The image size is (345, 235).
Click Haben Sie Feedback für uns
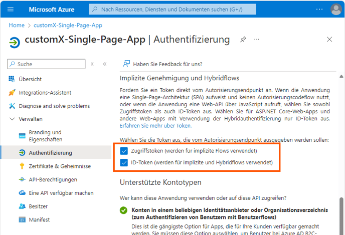pos(167,64)
